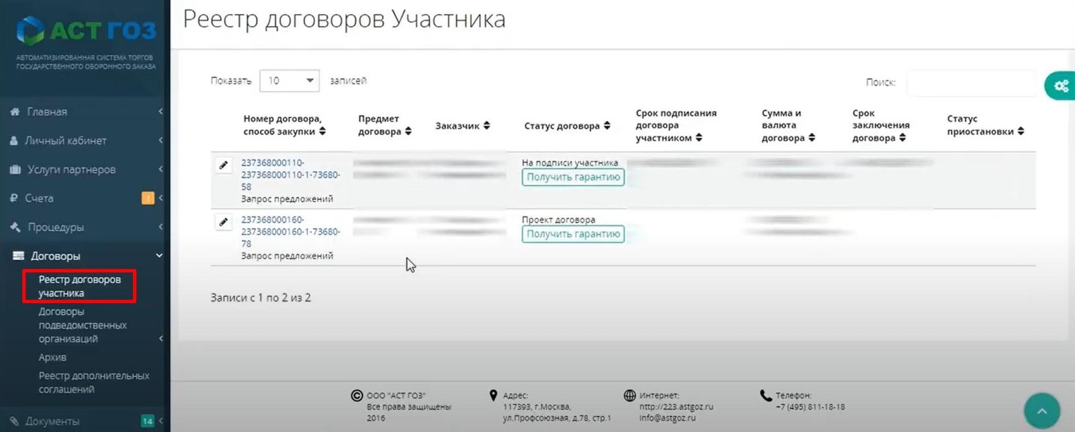Open the Архив sidebar item
The image size is (1075, 432).
click(52, 357)
